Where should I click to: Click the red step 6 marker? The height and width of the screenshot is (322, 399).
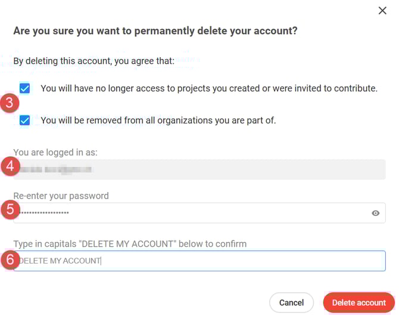pos(8,260)
